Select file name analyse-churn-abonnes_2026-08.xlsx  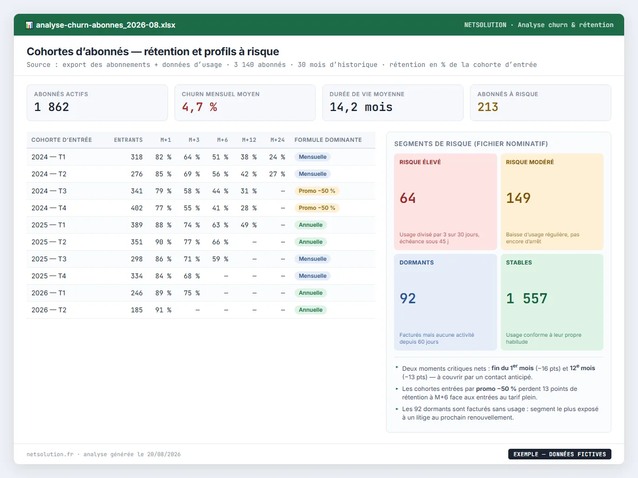click(106, 25)
